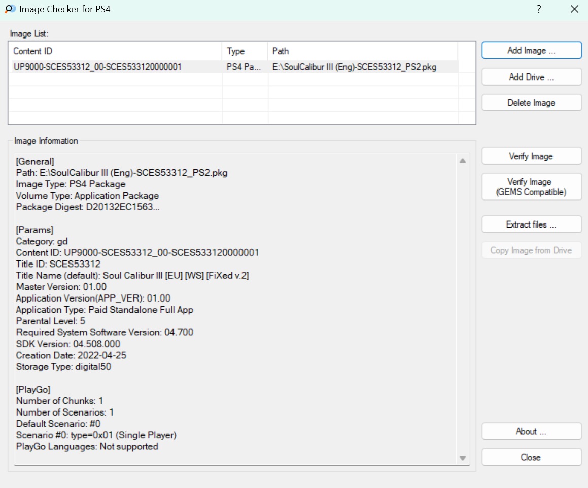Click Verify Image (GEMS Compatible) button
This screenshot has width=588, height=488.
tap(531, 187)
